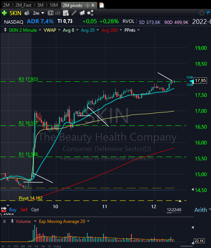Click the new layout tab icon
The height and width of the screenshot is (248, 211).
[102, 5]
